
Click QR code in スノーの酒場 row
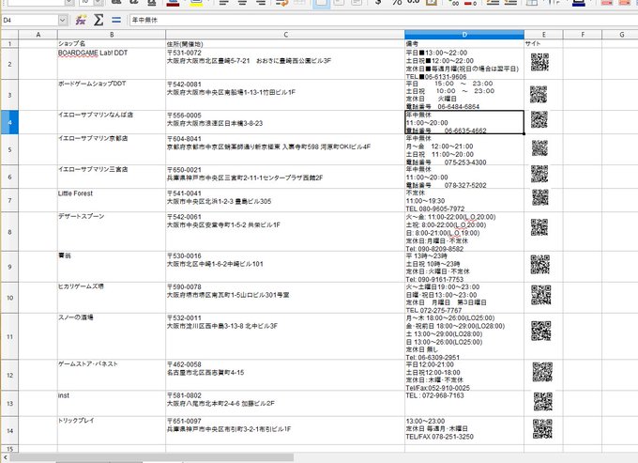coord(541,331)
